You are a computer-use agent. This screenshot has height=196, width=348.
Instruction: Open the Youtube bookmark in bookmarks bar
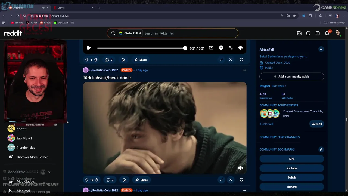[17, 23]
